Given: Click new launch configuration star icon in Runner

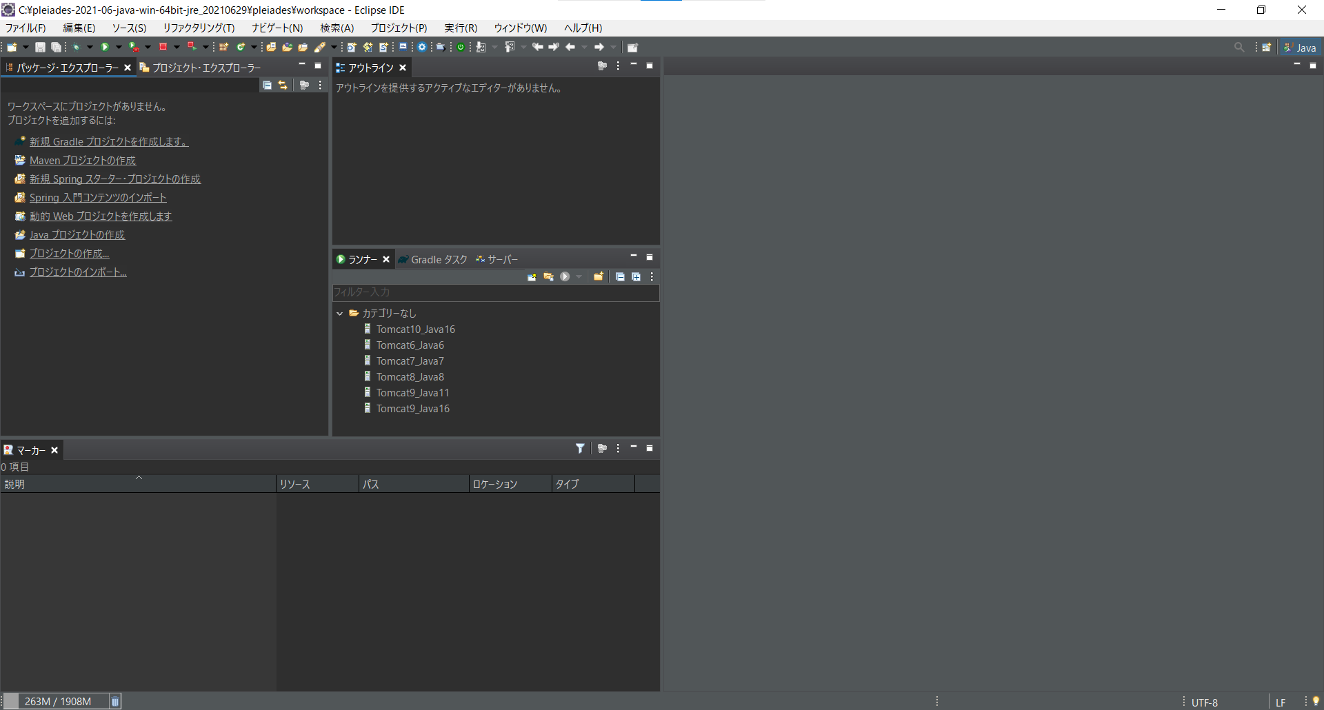Looking at the screenshot, I should (x=532, y=276).
